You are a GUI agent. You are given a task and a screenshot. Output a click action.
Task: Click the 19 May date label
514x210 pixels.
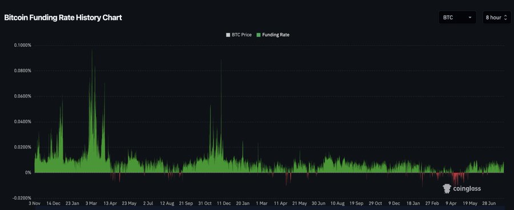click(470, 204)
